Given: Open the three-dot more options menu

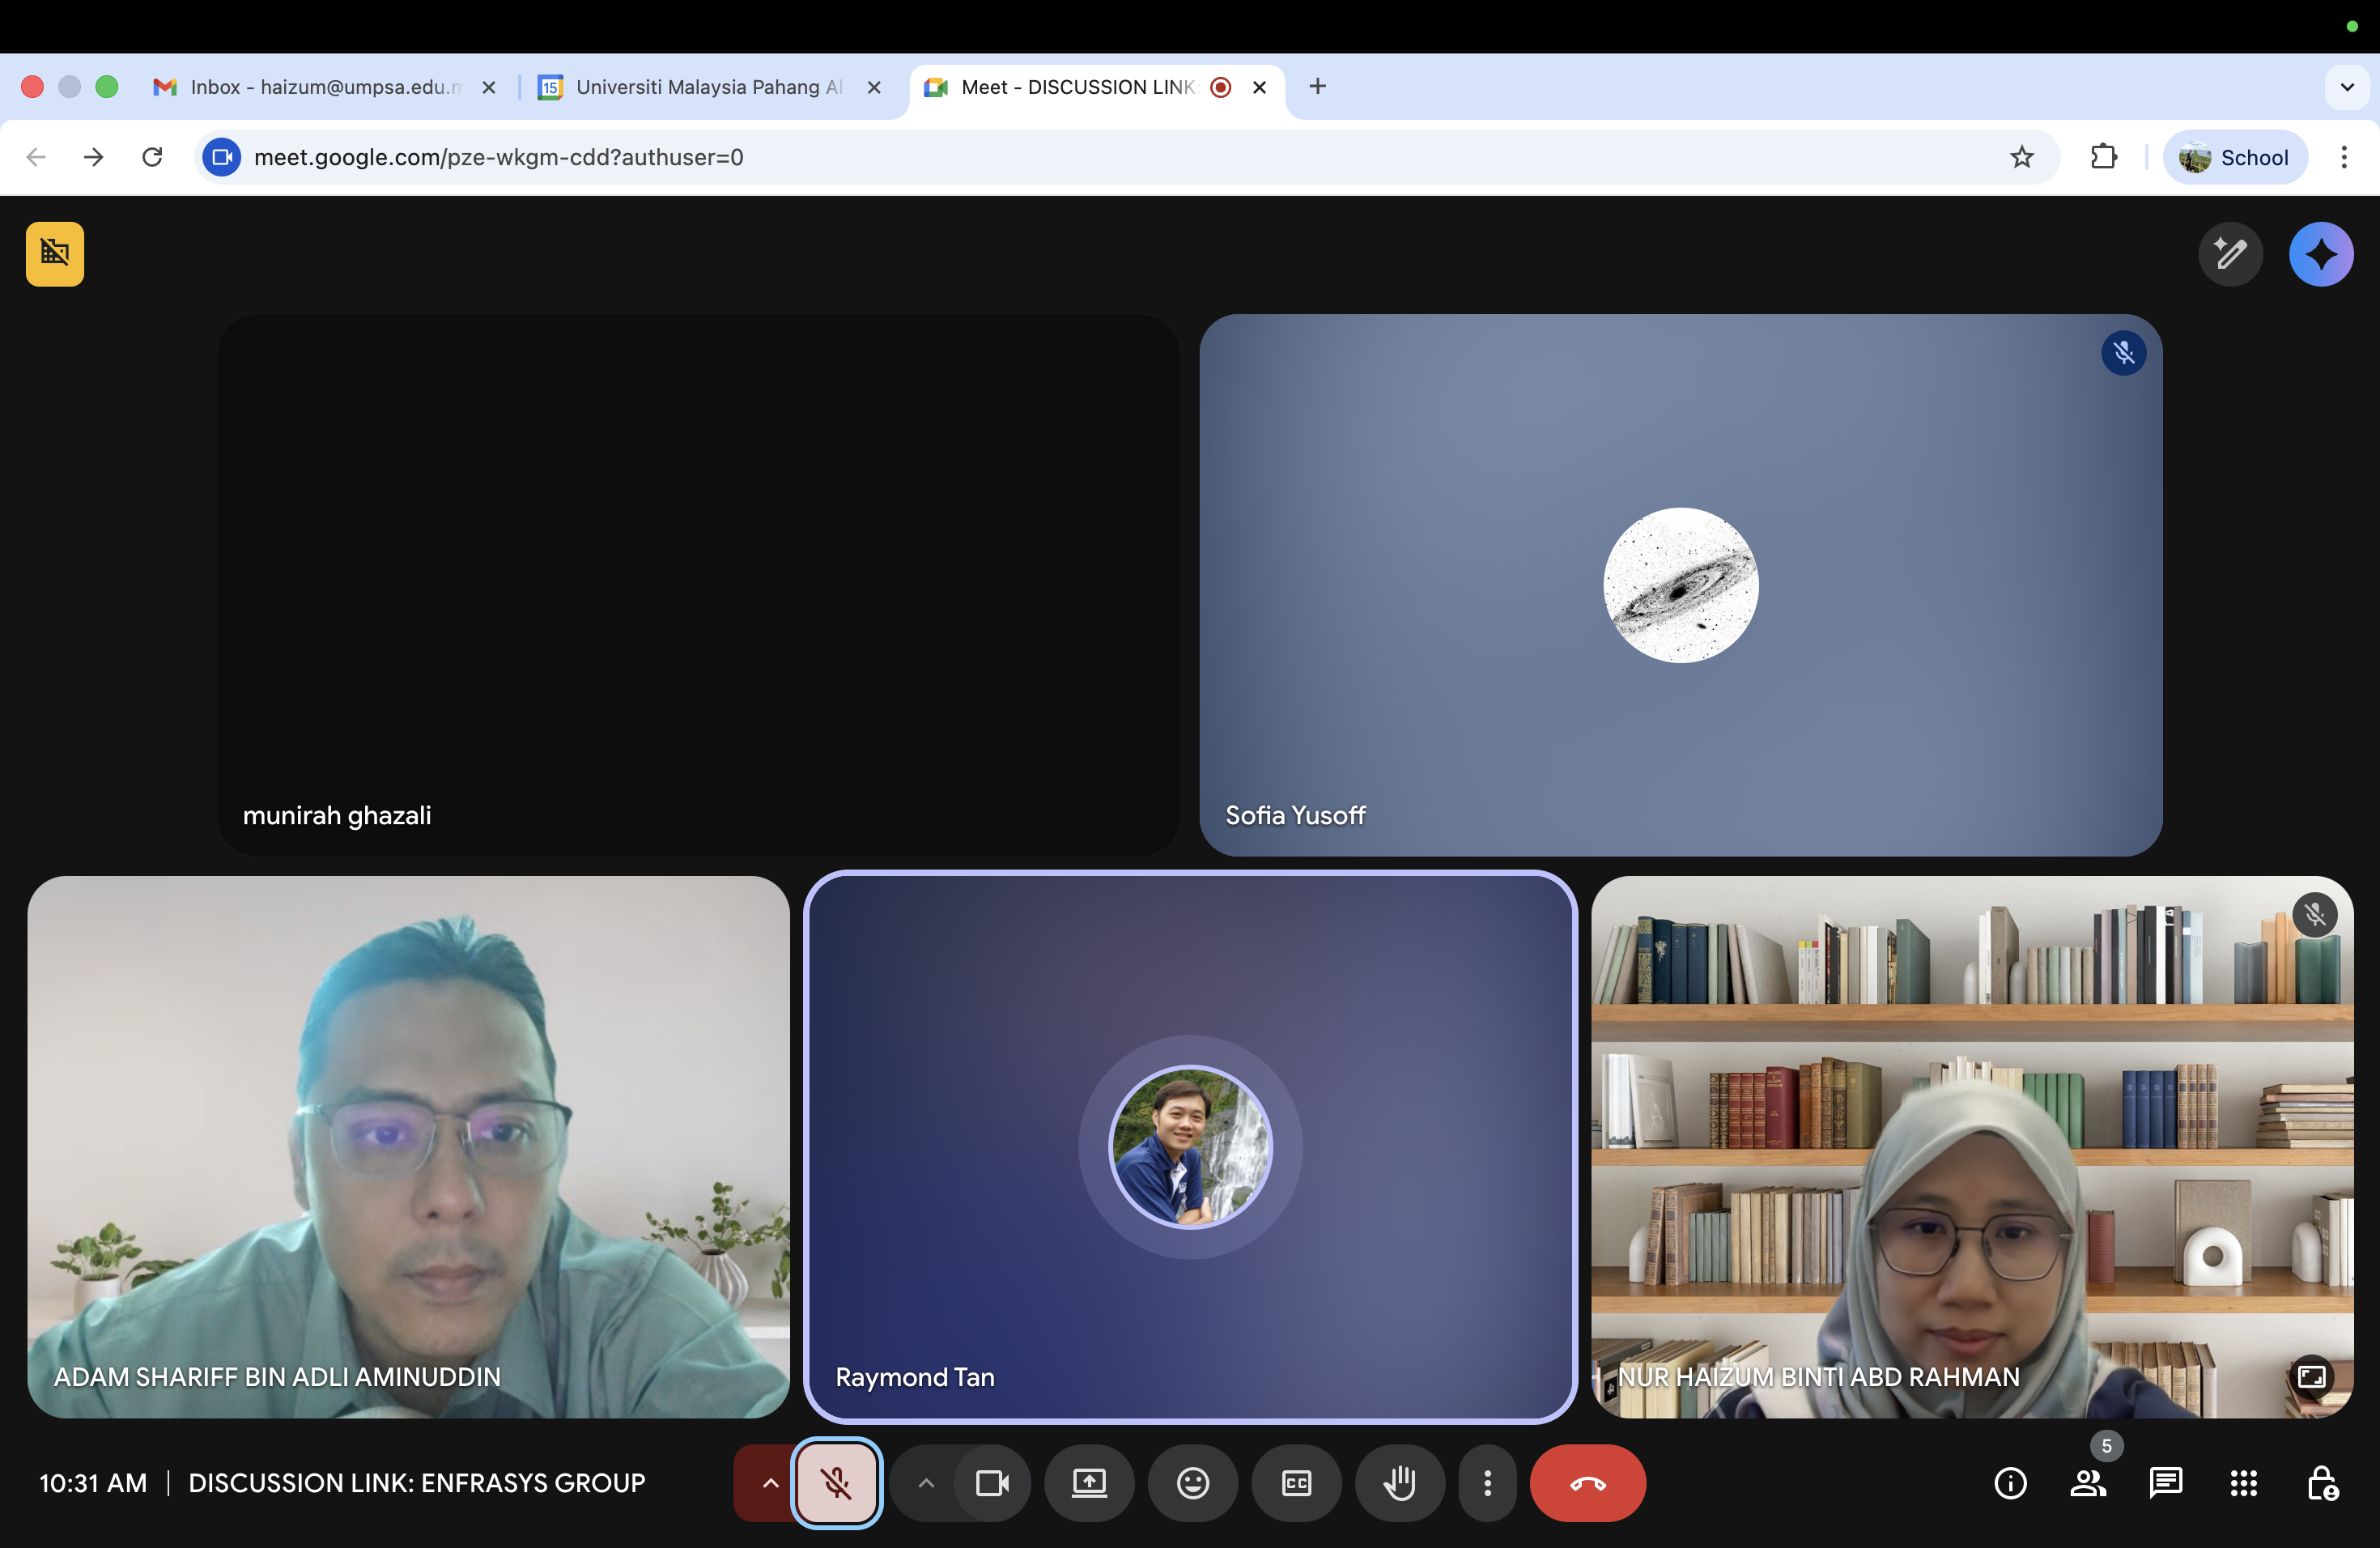Looking at the screenshot, I should click(x=1487, y=1483).
